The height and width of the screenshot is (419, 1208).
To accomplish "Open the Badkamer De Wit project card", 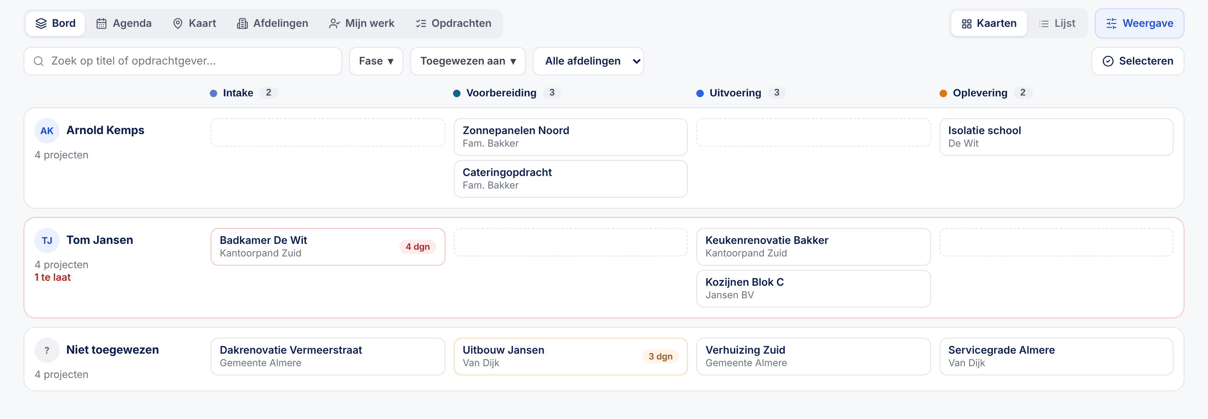I will tap(328, 246).
